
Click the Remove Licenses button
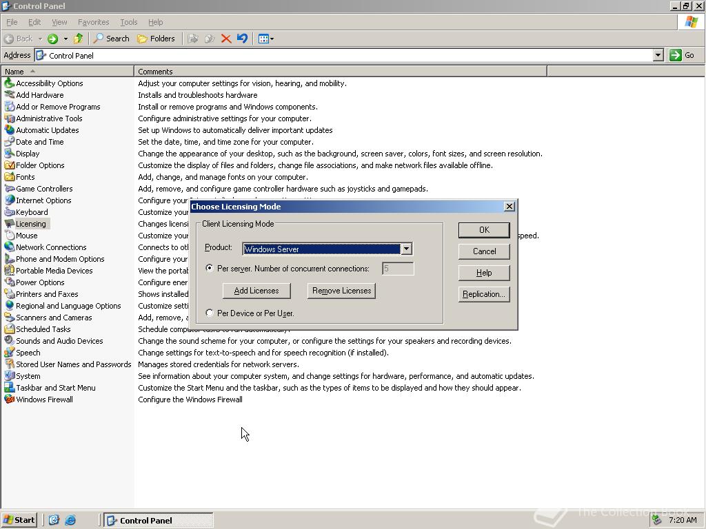click(x=341, y=291)
